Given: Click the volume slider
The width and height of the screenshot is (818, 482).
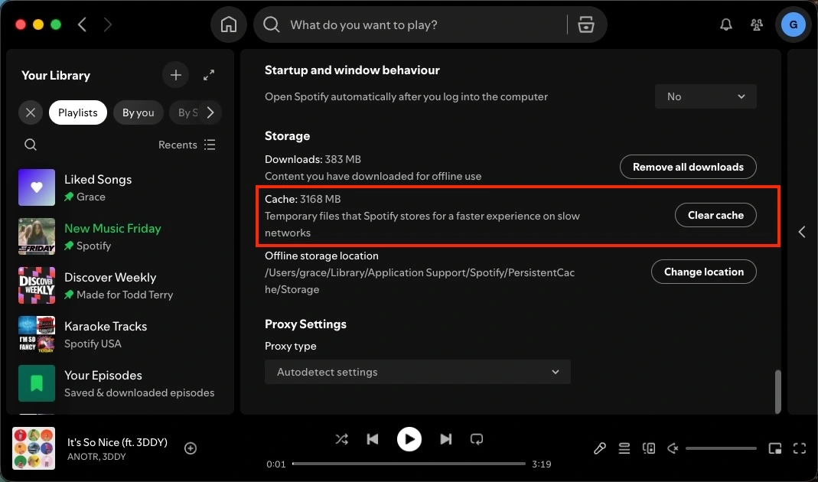Looking at the screenshot, I should pyautogui.click(x=721, y=448).
